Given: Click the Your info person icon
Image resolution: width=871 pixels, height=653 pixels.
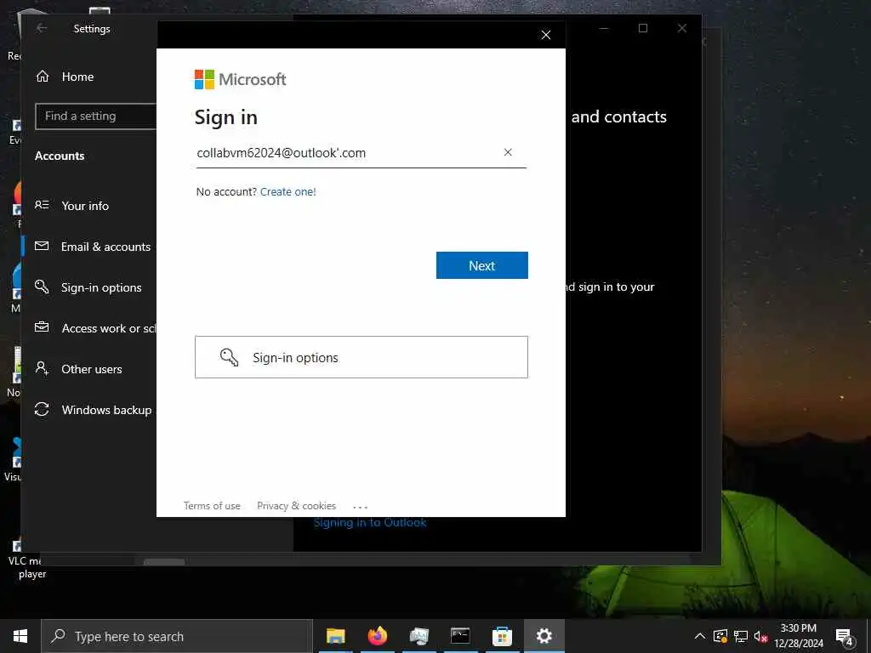Looking at the screenshot, I should tap(42, 205).
